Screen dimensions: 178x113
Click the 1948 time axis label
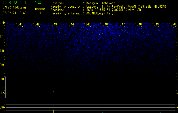coord(138,24)
